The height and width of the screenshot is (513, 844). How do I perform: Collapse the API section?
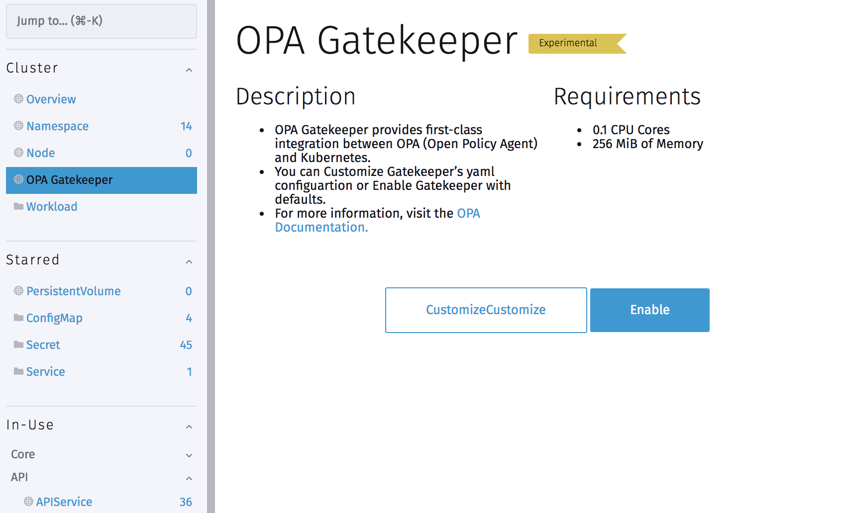coord(189,478)
